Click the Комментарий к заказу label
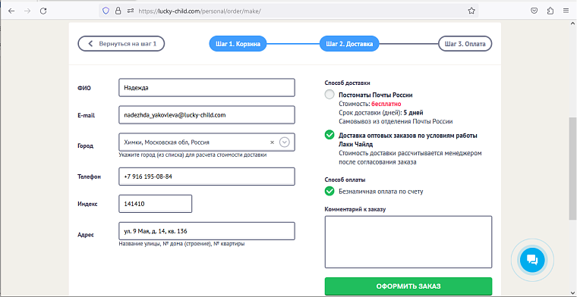577x297 pixels. pyautogui.click(x=355, y=209)
